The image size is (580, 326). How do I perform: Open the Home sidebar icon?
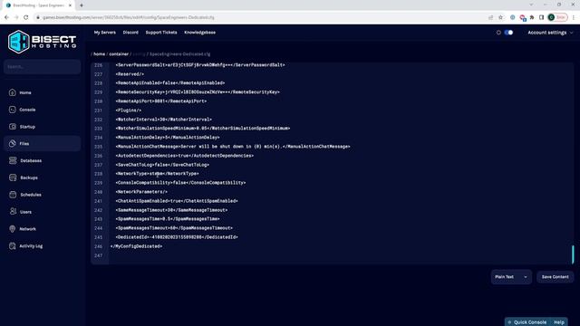point(13,92)
